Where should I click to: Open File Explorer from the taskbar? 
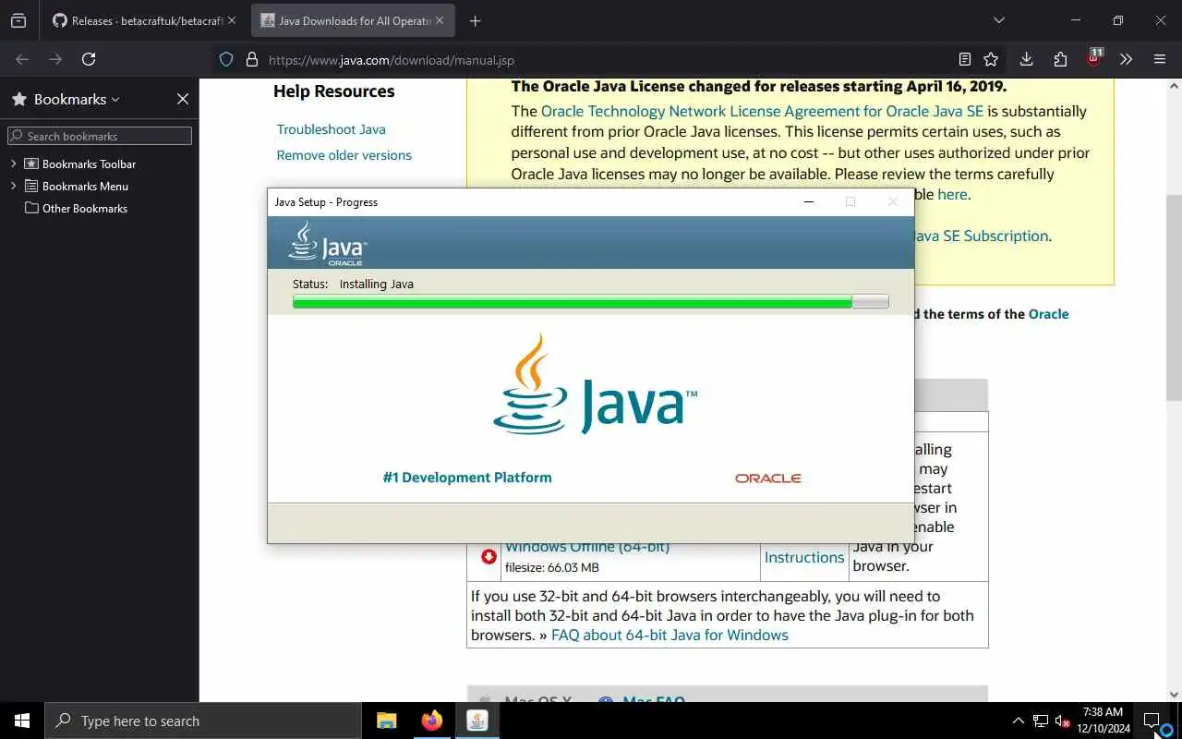387,721
